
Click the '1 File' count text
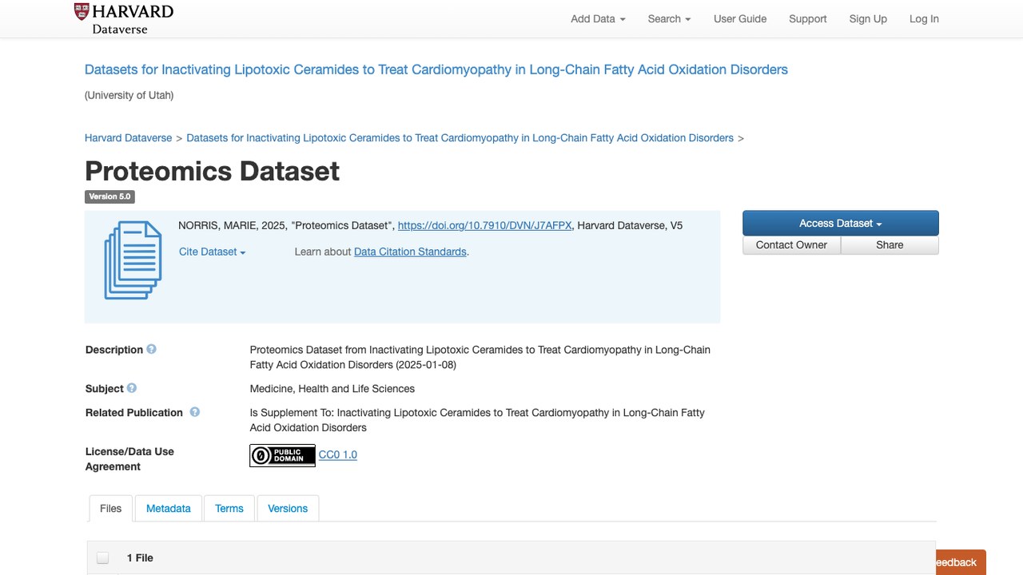[x=140, y=557]
